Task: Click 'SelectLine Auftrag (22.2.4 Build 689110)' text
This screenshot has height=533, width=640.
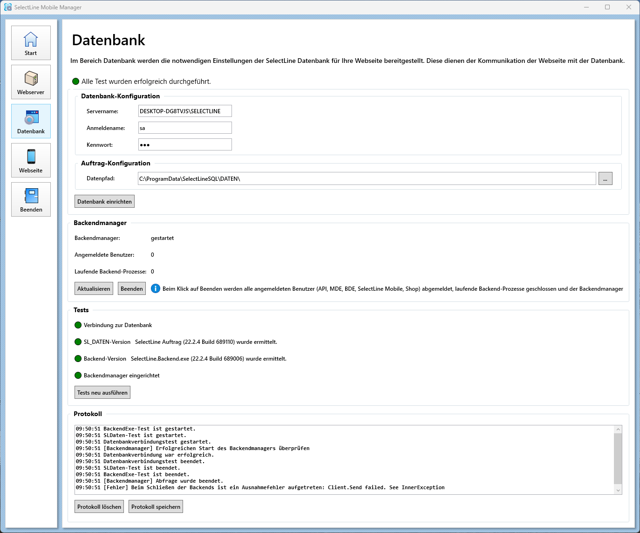Action: [185, 342]
